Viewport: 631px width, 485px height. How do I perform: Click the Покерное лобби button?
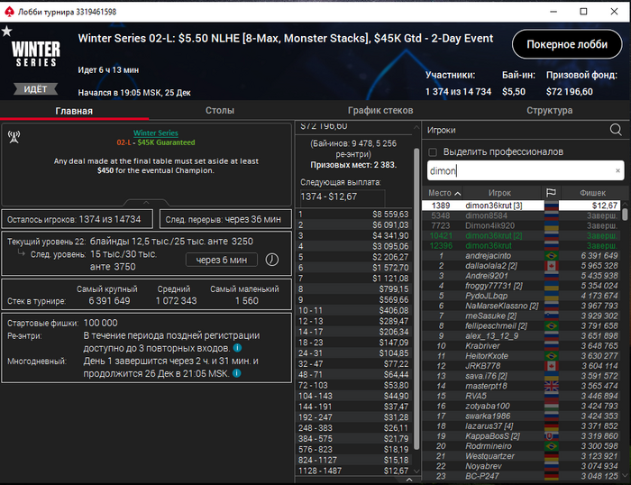(567, 44)
